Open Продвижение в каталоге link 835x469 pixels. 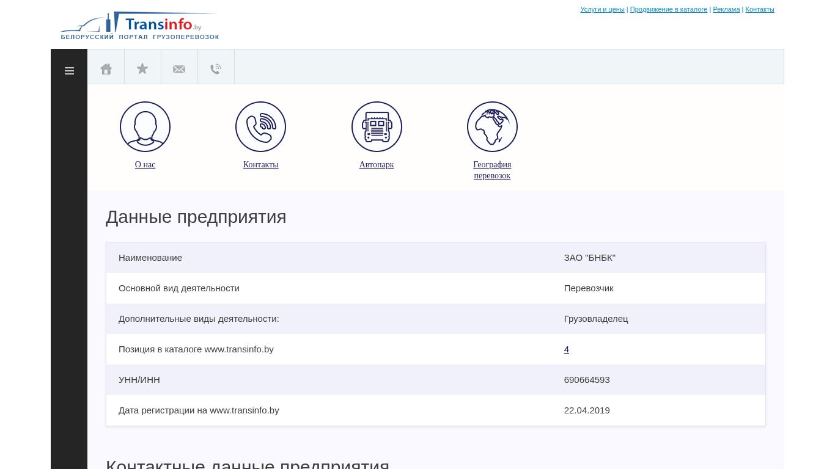[x=669, y=9]
